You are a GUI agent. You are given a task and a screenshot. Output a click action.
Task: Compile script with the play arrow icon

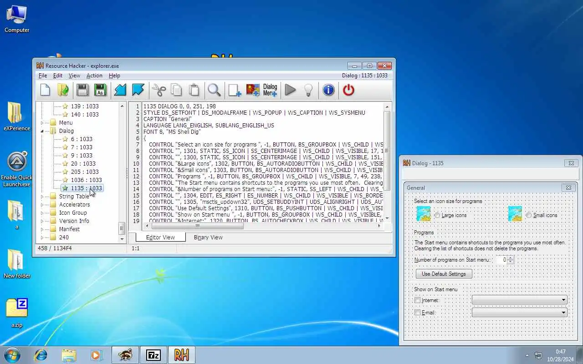click(x=290, y=90)
